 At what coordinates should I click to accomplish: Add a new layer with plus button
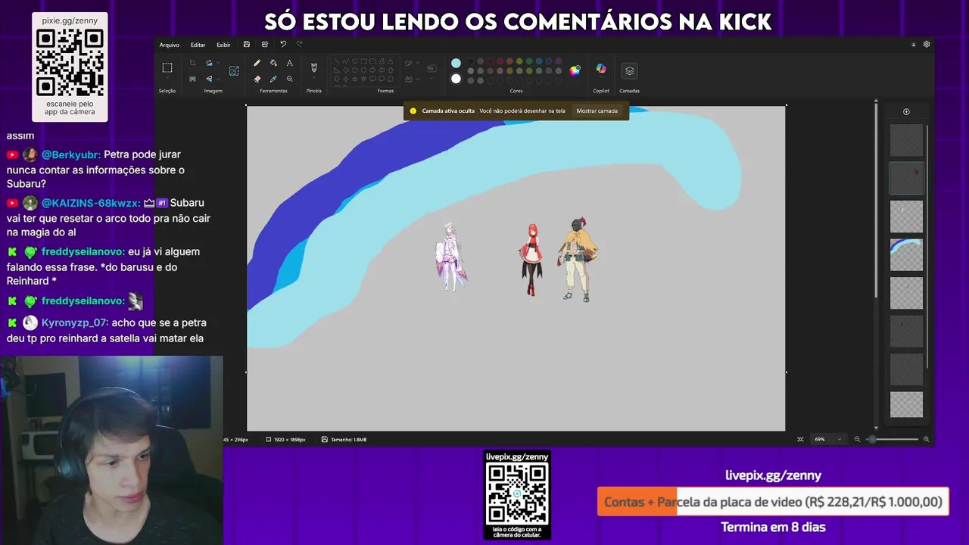906,112
